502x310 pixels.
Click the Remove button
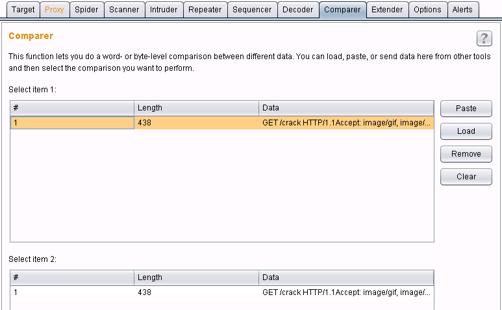[x=466, y=154]
